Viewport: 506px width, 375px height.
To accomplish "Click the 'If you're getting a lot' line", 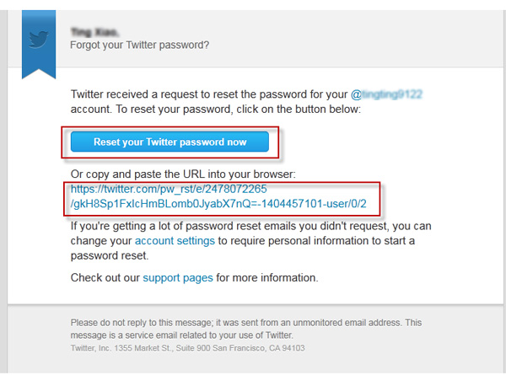I will [251, 226].
